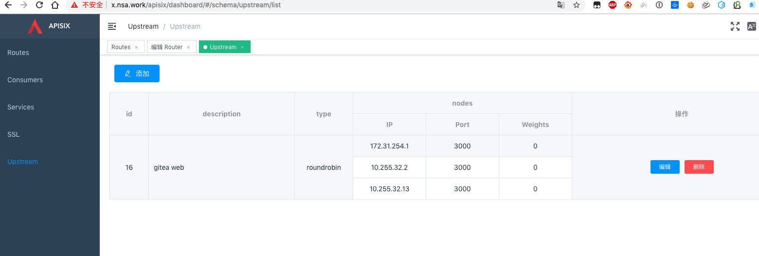Image resolution: width=759 pixels, height=256 pixels.
Task: Close the Routes tab
Action: [136, 47]
